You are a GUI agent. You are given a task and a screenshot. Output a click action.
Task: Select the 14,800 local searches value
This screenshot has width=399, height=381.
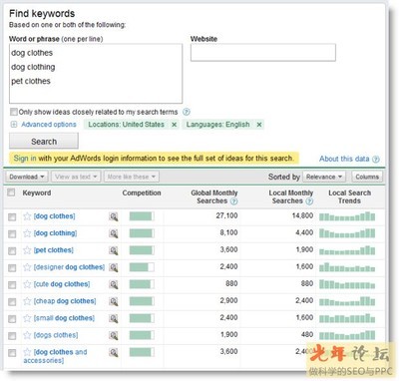302,215
